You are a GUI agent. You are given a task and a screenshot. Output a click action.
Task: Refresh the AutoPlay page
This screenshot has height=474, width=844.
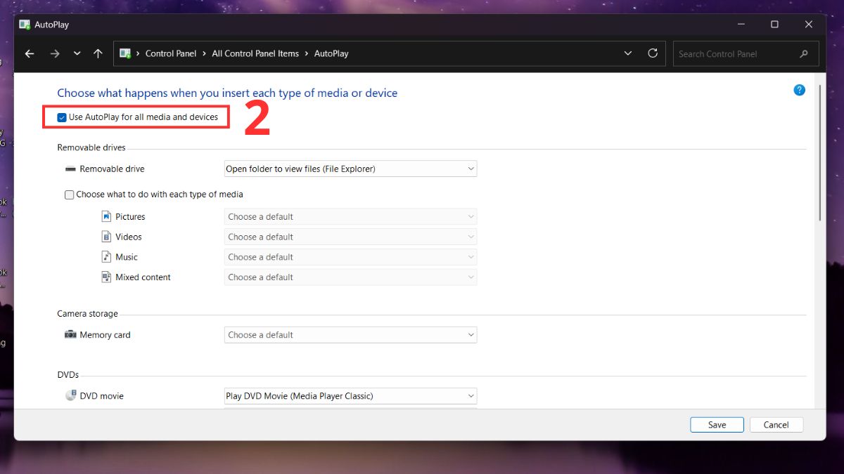pyautogui.click(x=653, y=53)
